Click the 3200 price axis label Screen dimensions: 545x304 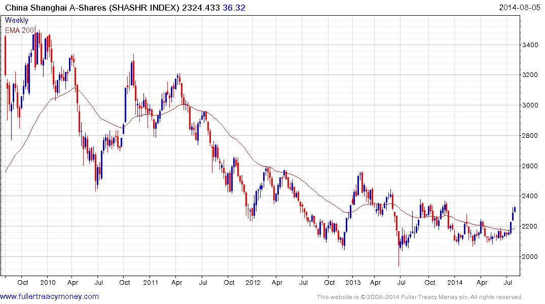530,75
